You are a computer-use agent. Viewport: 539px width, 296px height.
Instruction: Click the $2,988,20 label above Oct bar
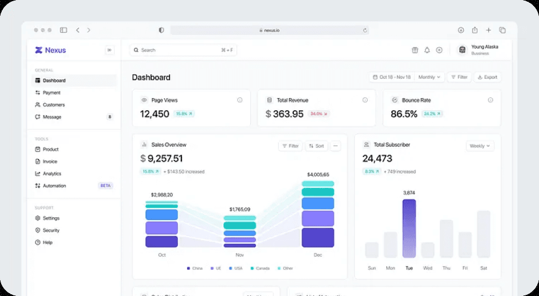click(x=162, y=195)
